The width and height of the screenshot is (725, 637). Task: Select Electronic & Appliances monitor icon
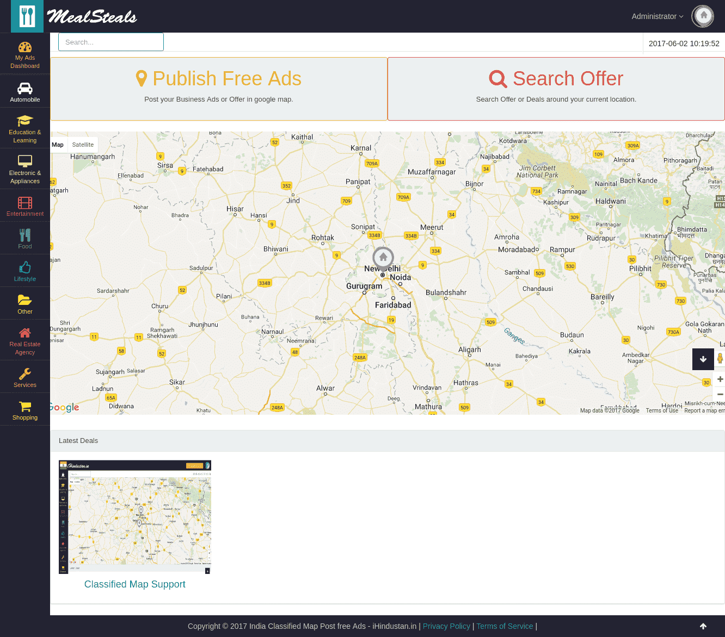(25, 161)
